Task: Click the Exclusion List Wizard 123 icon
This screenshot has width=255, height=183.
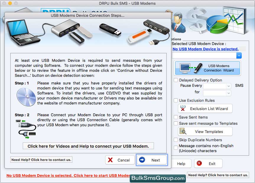Action: click(183, 108)
